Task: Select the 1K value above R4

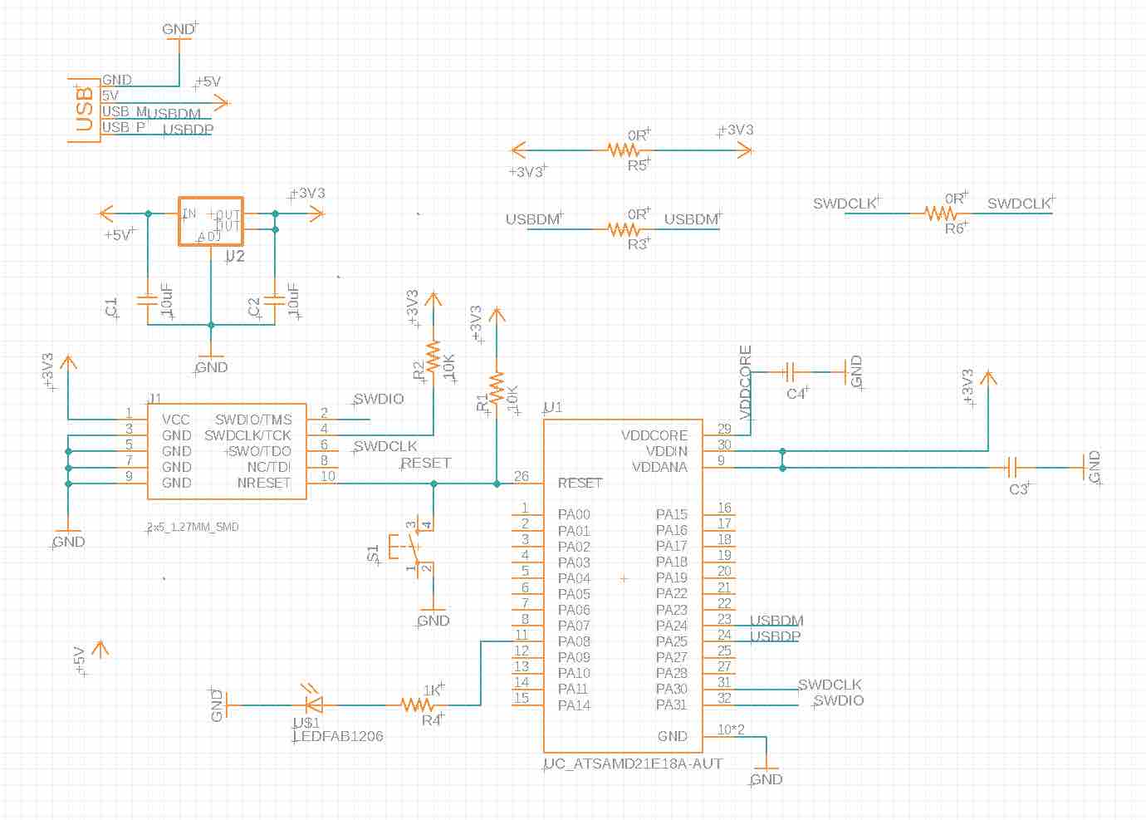Action: point(432,690)
